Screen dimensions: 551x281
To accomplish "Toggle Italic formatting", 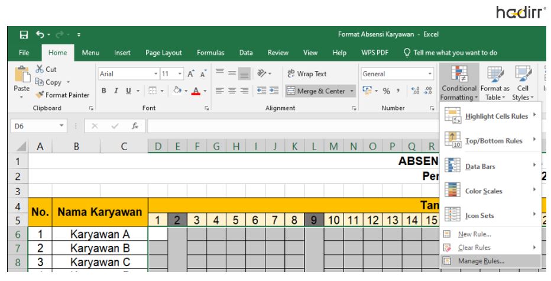I will [116, 91].
